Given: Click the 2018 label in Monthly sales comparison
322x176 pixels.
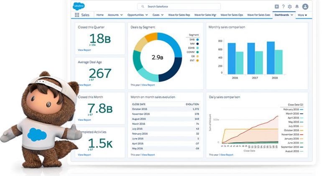Looking at the screenshot, I should pyautogui.click(x=275, y=78).
